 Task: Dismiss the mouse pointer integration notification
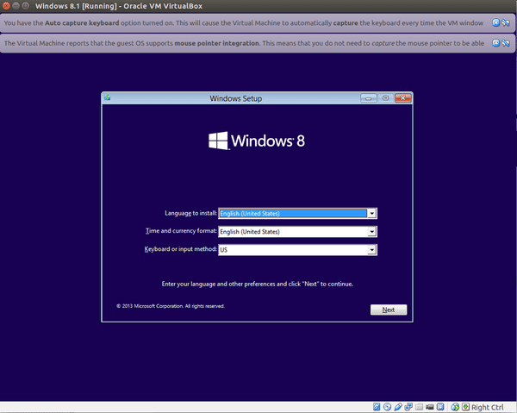point(495,43)
